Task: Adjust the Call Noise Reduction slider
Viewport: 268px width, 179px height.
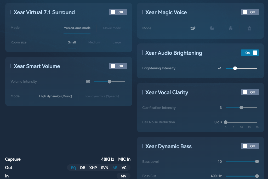Action: pos(241,122)
